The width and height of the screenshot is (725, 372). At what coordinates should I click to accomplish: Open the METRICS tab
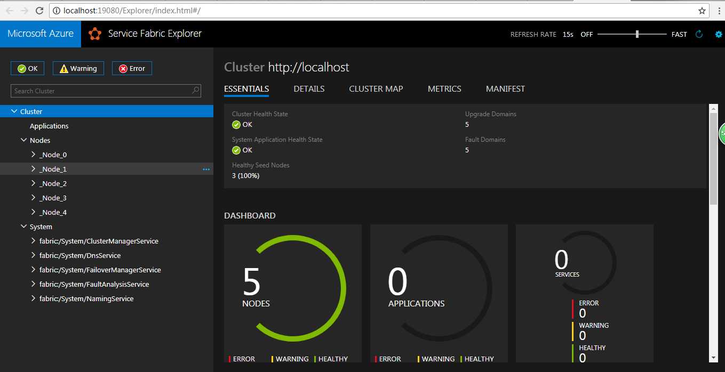[444, 89]
